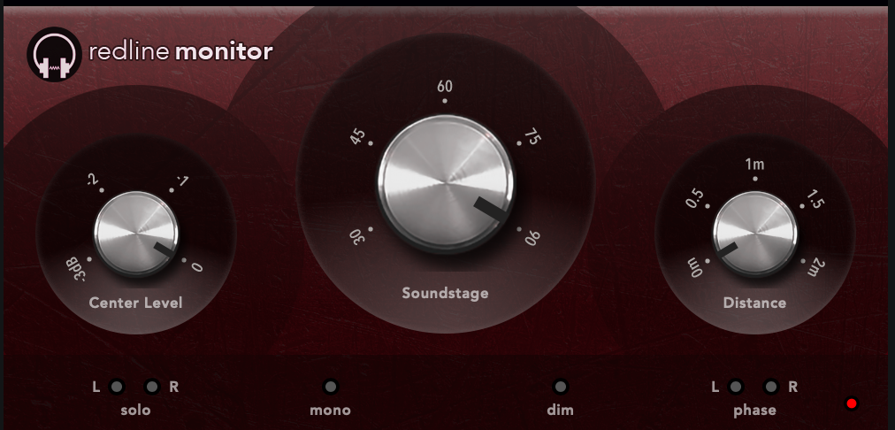895x430 pixels.
Task: Invert phase on the R channel
Action: [x=771, y=387]
